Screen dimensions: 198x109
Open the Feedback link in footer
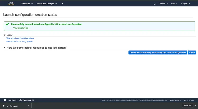(x=12, y=100)
